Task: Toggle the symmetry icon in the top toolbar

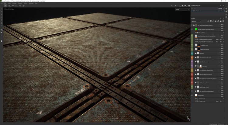Action: tap(13, 6)
